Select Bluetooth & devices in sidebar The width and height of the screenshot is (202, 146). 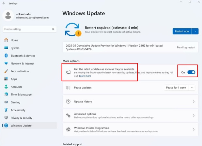pyautogui.click(x=29, y=55)
